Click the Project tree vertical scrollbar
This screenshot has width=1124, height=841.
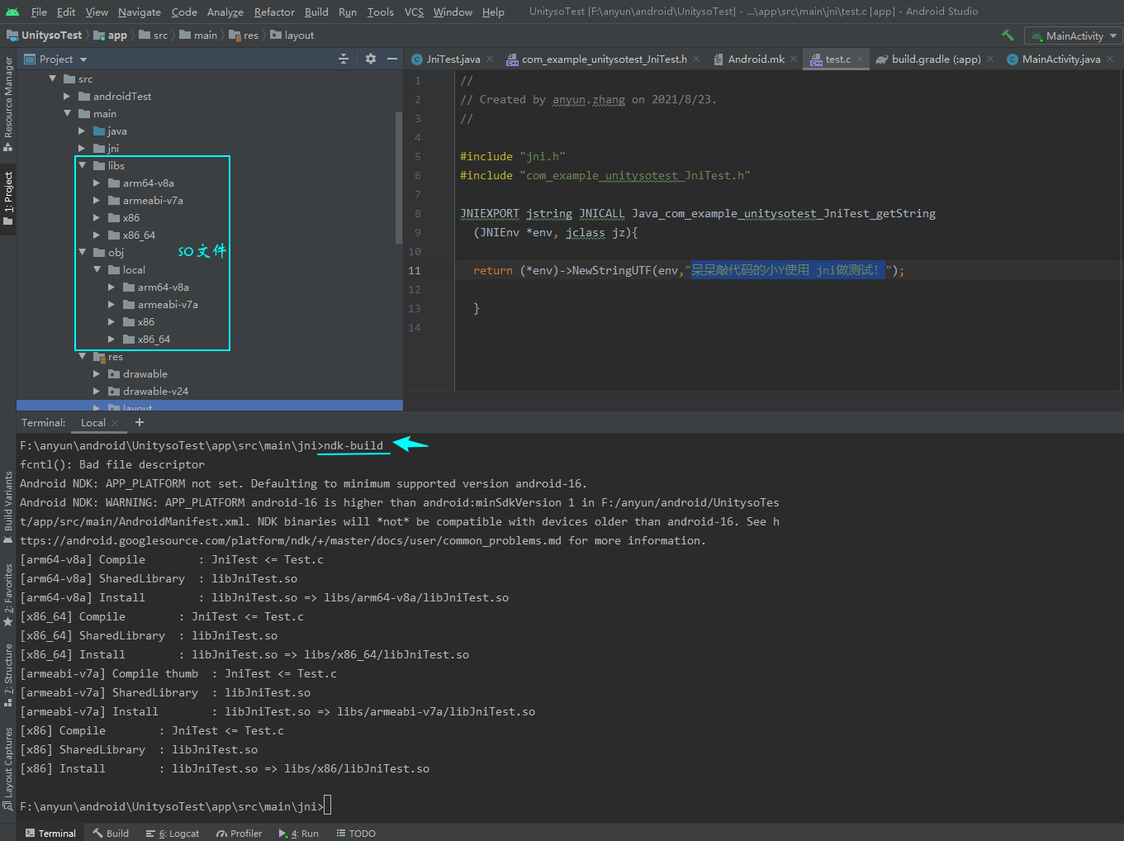coord(400,178)
